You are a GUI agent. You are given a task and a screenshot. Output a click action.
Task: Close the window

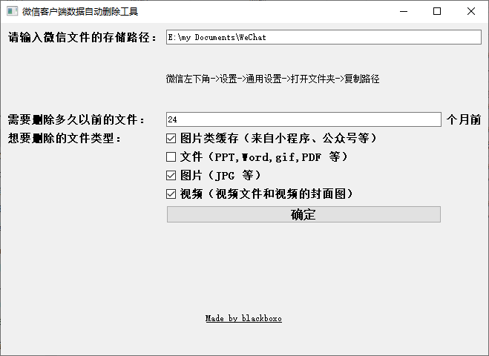[471, 12]
